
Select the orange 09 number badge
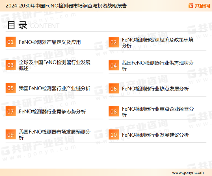point(10,134)
